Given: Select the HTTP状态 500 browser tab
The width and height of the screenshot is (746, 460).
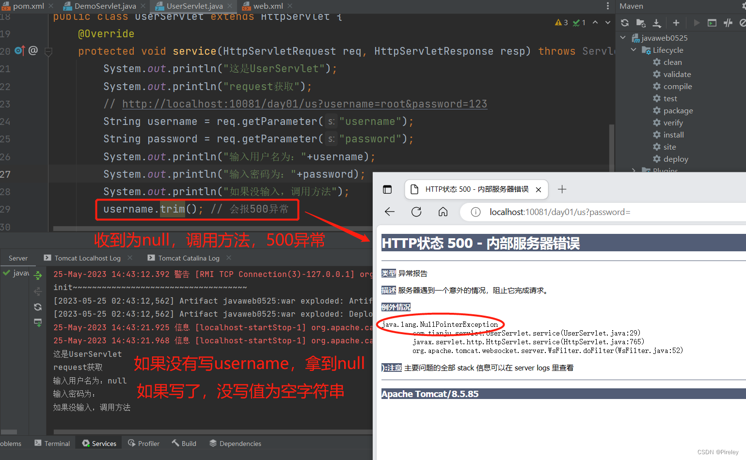Looking at the screenshot, I should pyautogui.click(x=476, y=189).
